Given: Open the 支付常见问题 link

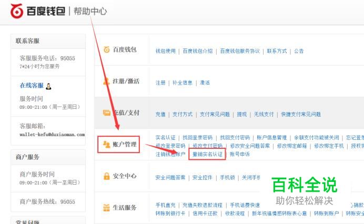Looking at the screenshot, I should (215, 114).
